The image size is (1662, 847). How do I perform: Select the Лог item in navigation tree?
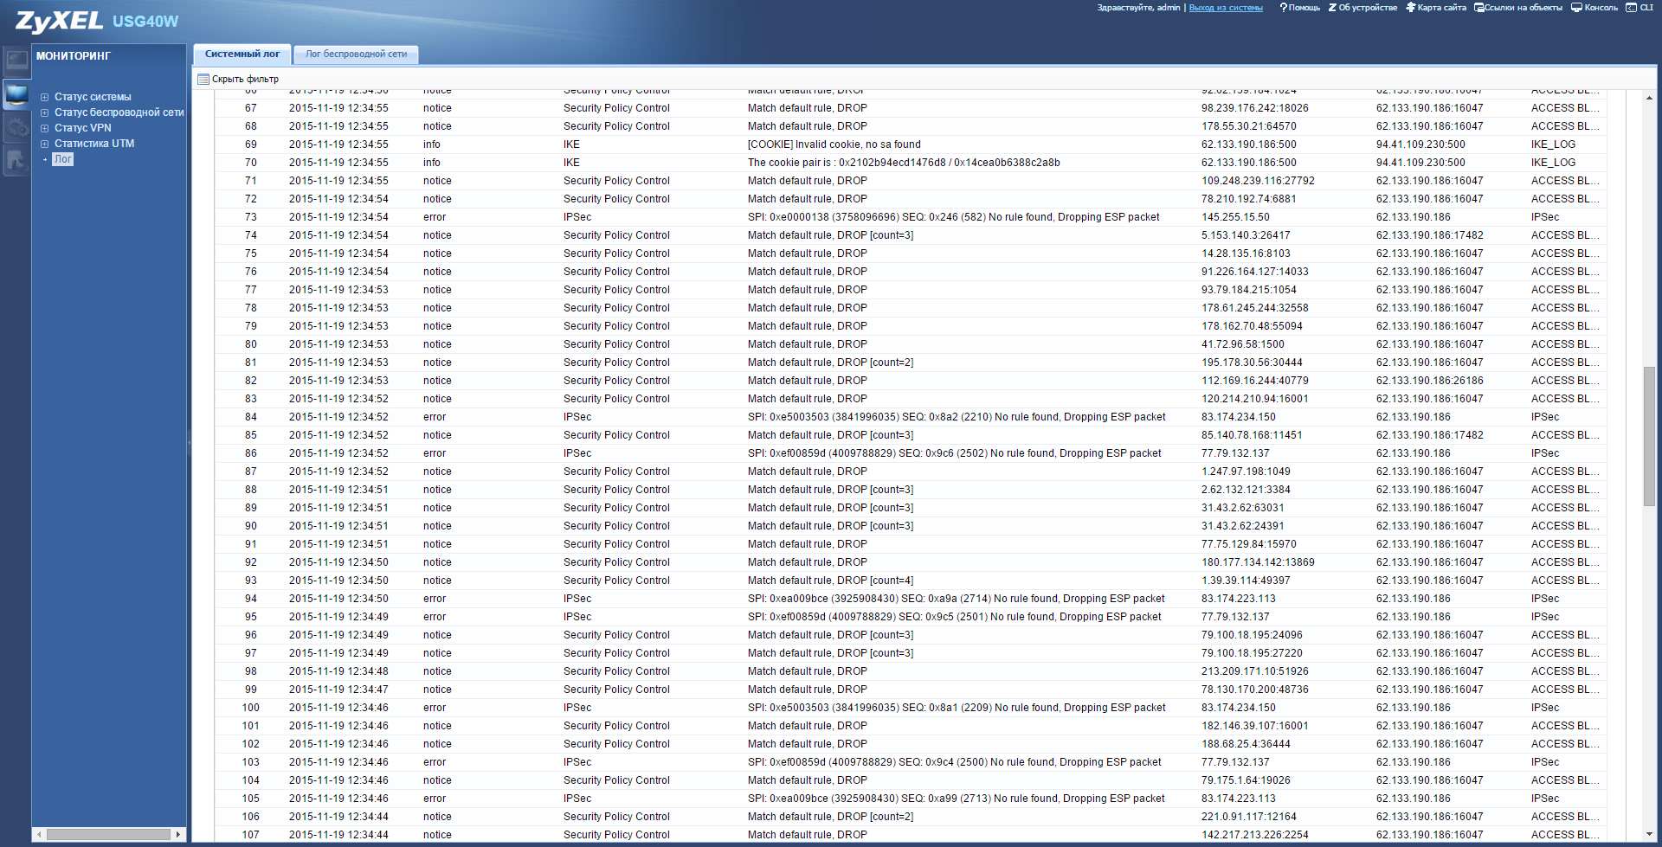tap(62, 159)
